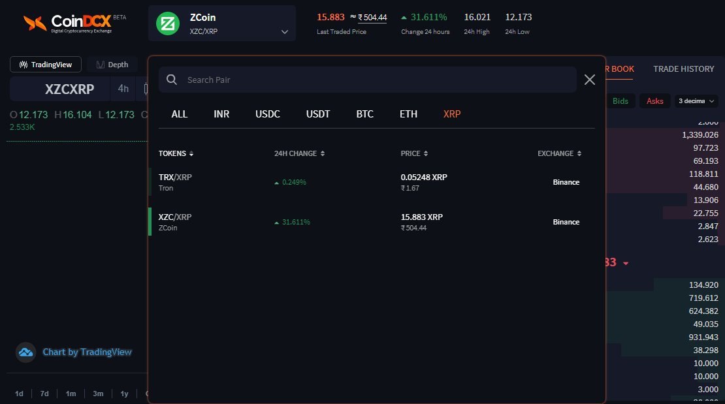Click the TradingView cloud logo icon

26,352
